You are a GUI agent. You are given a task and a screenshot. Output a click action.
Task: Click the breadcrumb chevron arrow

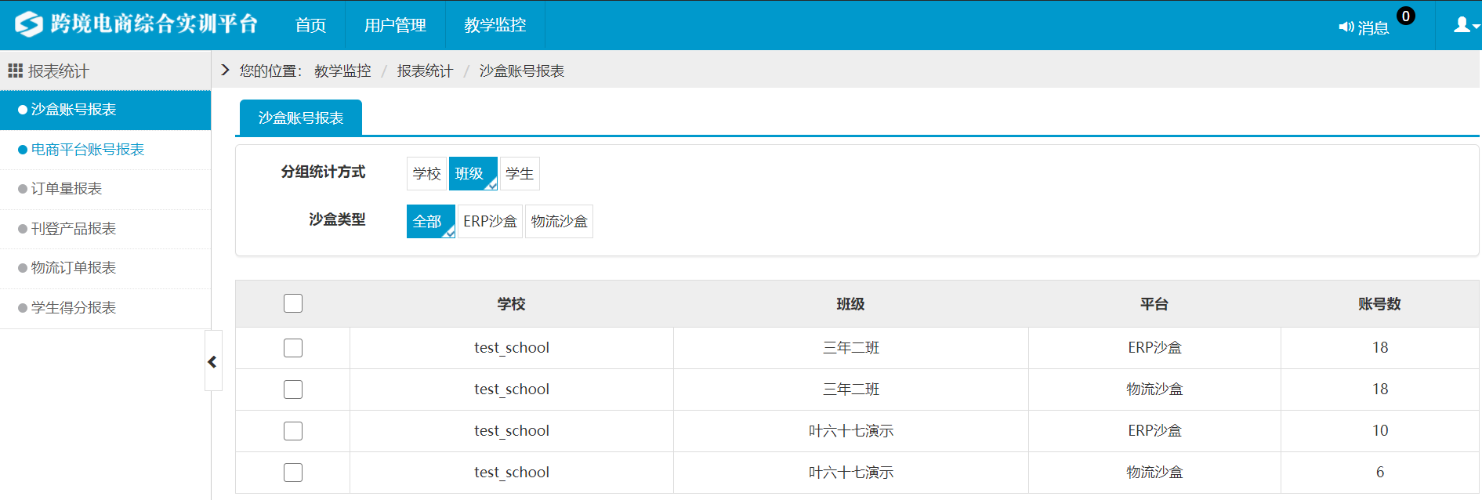point(226,71)
